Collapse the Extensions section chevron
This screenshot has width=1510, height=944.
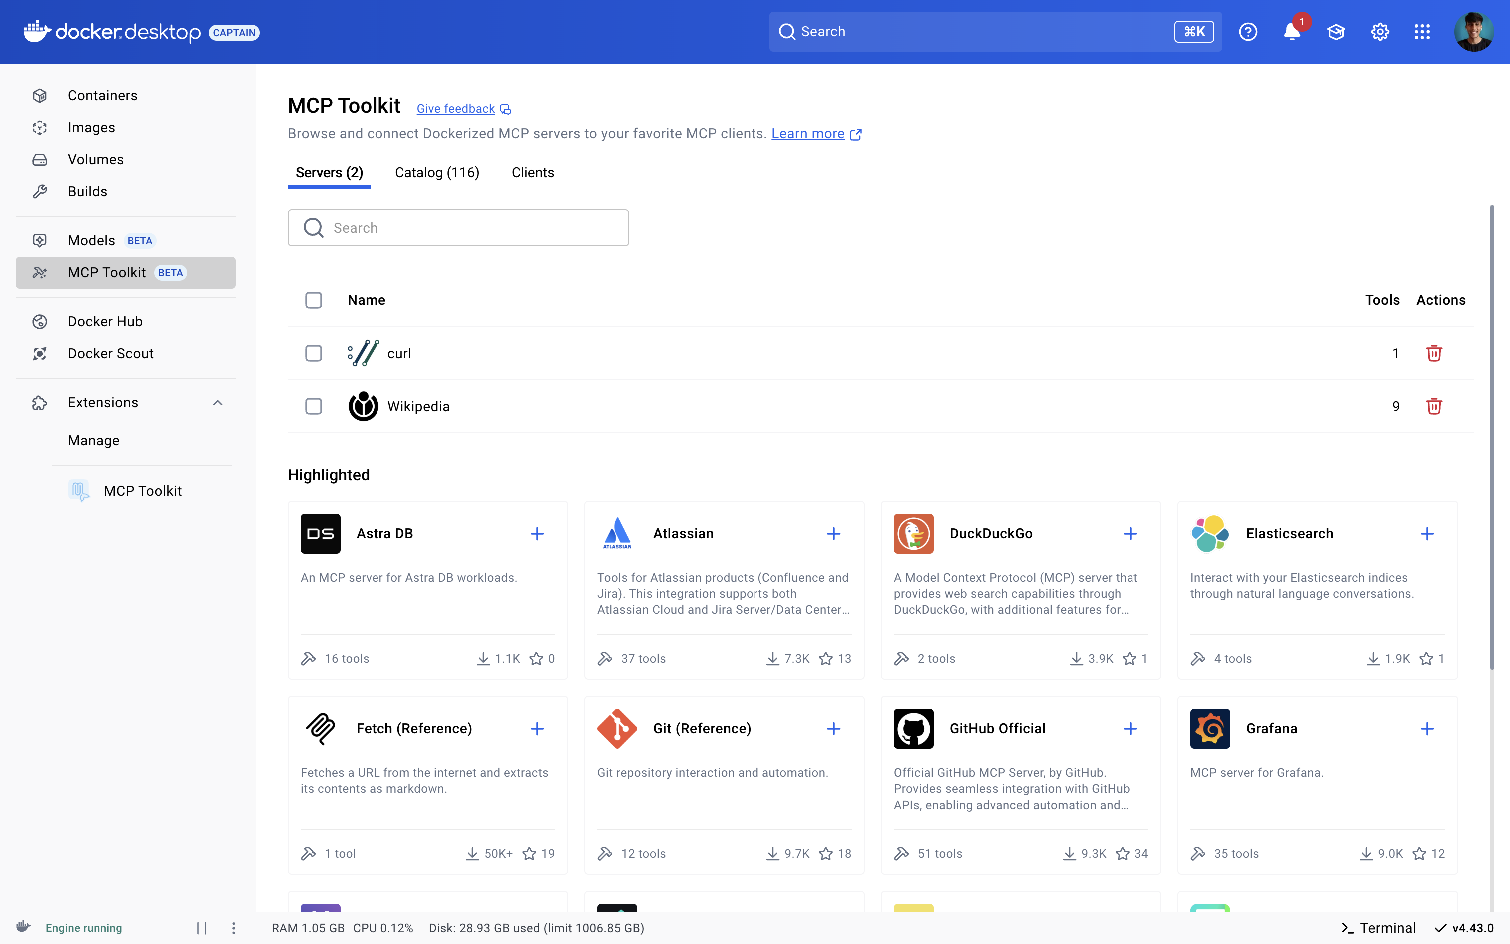tap(217, 403)
